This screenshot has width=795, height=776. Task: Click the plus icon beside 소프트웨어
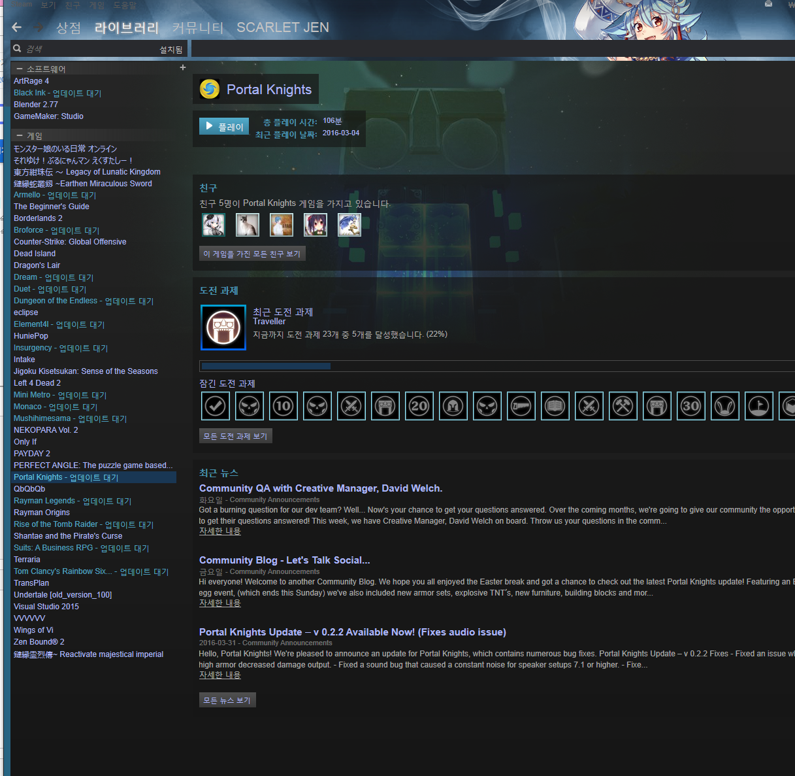[183, 67]
